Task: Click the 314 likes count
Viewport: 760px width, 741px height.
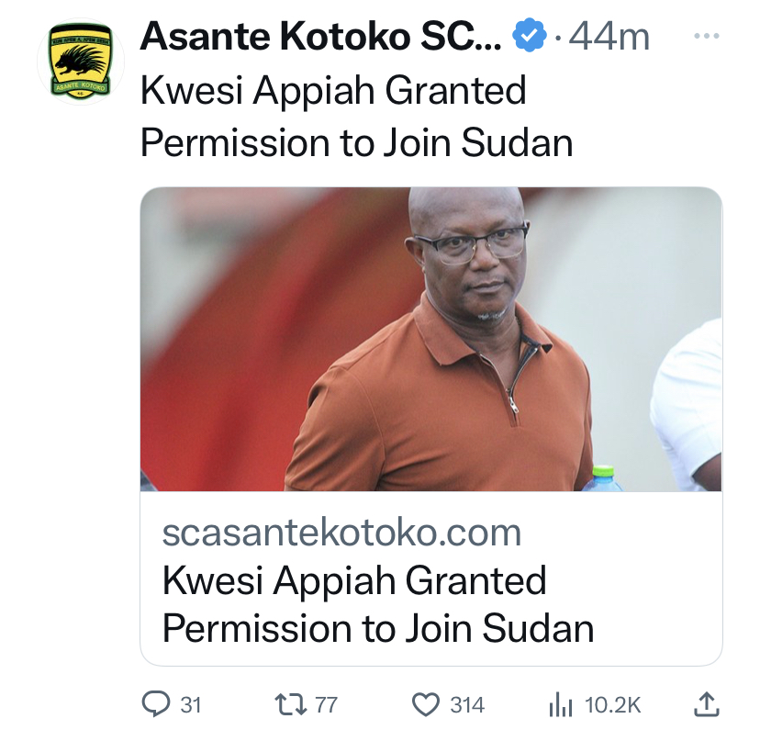Action: coord(467,705)
